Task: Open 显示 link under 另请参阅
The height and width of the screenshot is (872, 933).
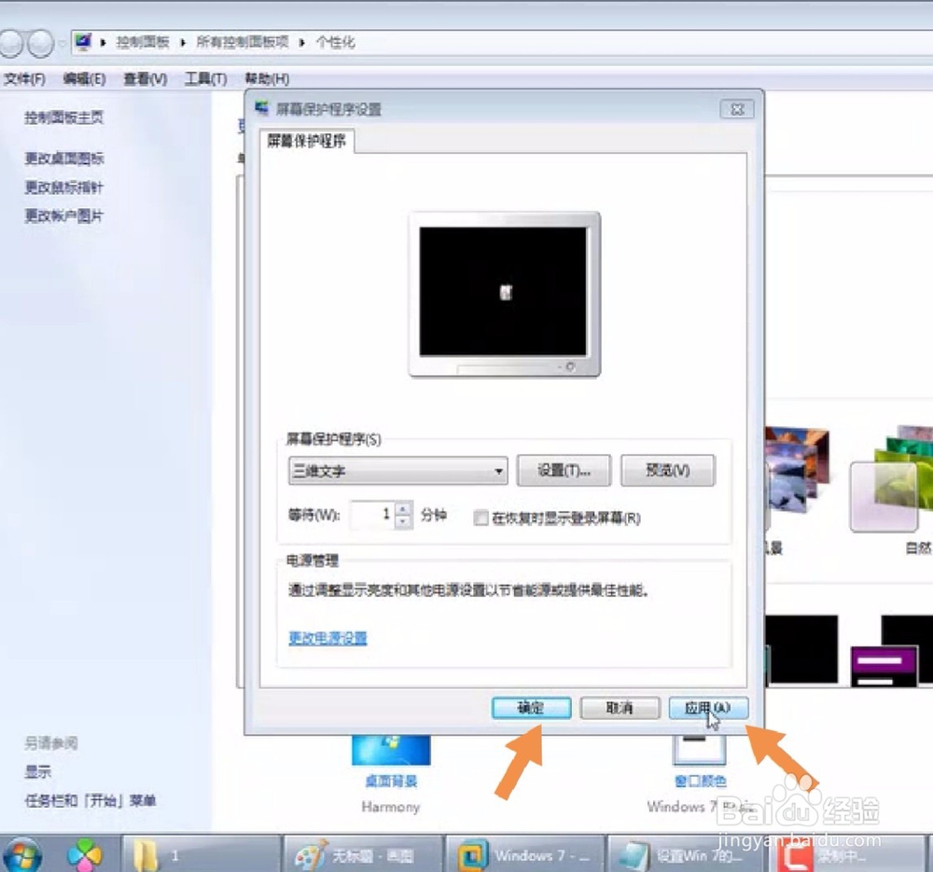Action: click(37, 772)
